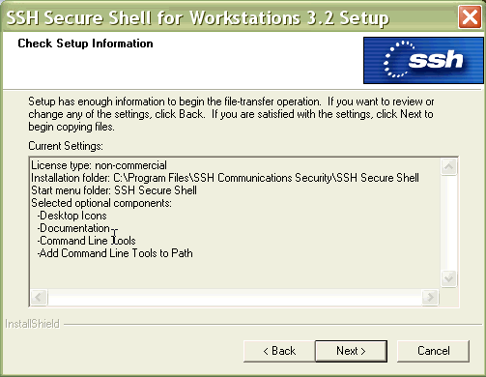Click the window title bar text
The width and height of the screenshot is (486, 377).
coord(198,17)
